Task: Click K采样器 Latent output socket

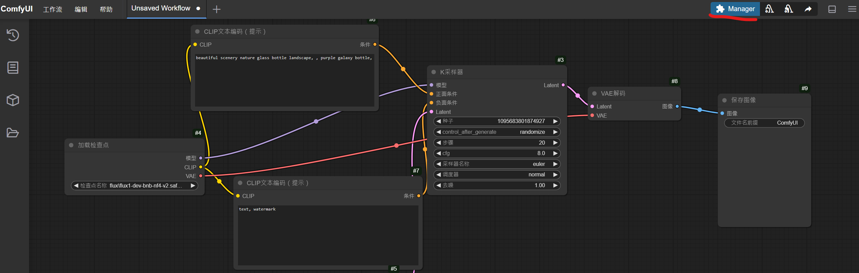Action: [x=563, y=85]
